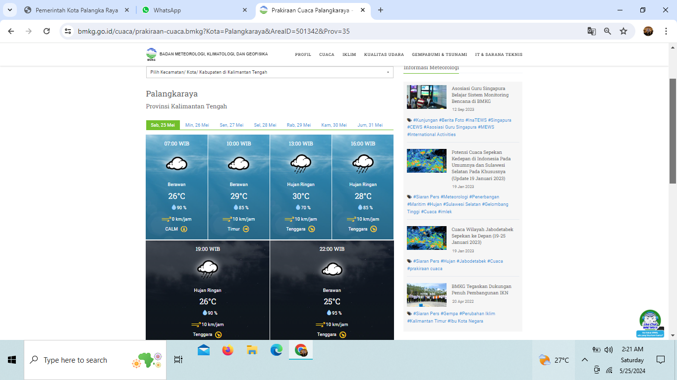Open article Asosiasi Guru Singapura Belajar Sistem Monitoring
The width and height of the screenshot is (677, 380).
pyautogui.click(x=480, y=95)
